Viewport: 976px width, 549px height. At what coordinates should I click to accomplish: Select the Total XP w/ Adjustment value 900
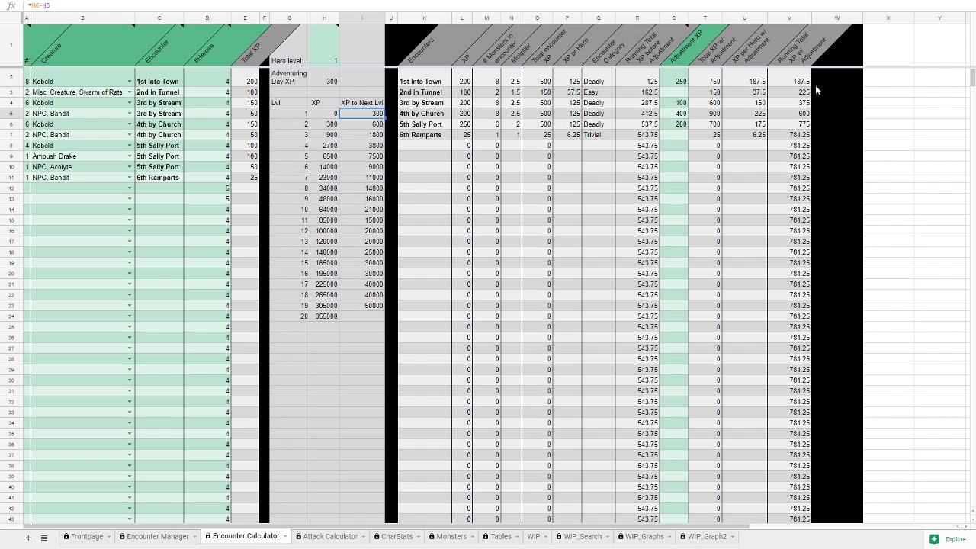(705, 114)
